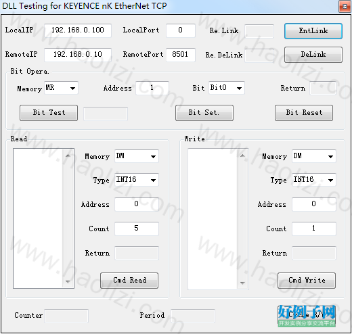Click the Read Return field

point(137,253)
